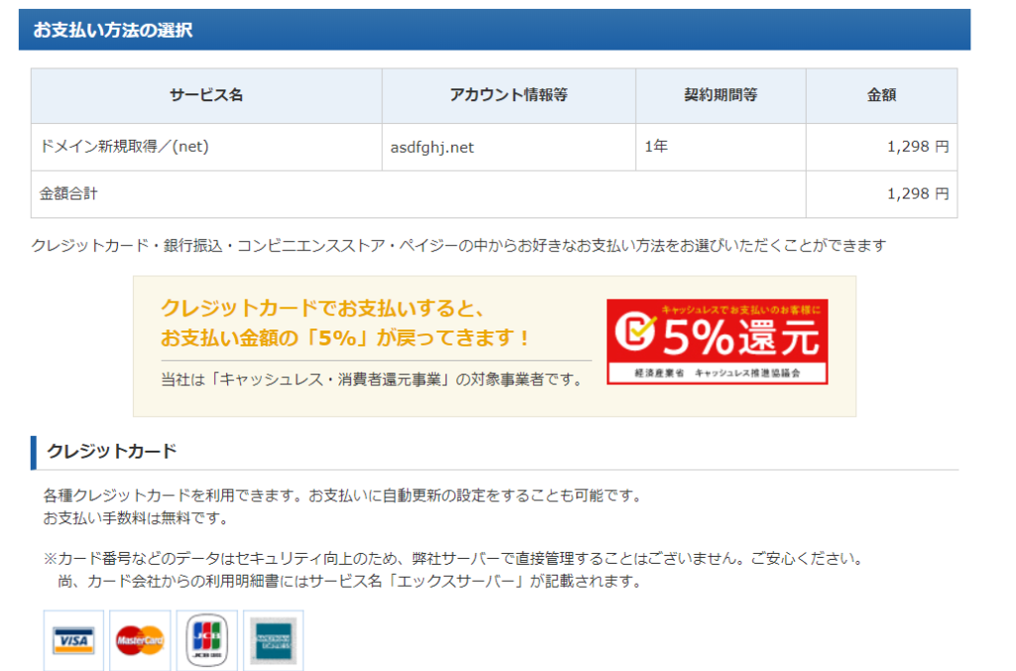Click the 金額 column header
This screenshot has height=671, width=1016.
pyautogui.click(x=882, y=95)
